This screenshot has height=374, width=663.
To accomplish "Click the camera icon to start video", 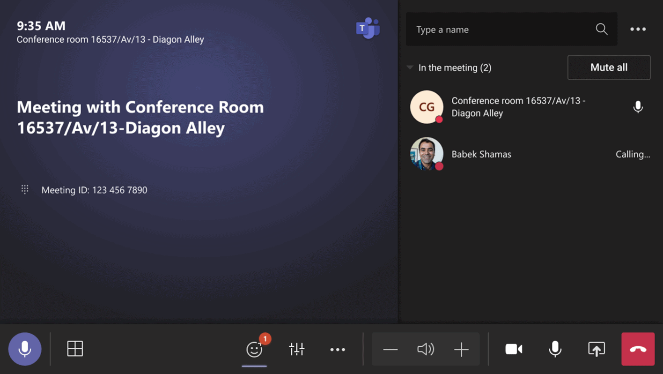I will [514, 349].
